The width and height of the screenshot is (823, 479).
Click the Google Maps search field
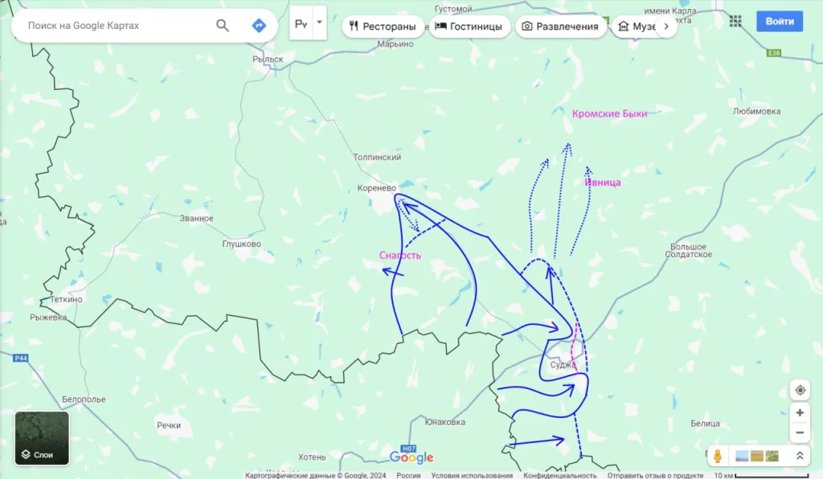click(x=113, y=25)
